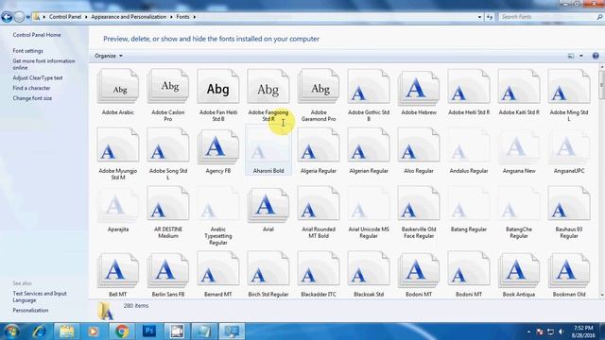The width and height of the screenshot is (605, 340).
Task: Click Appearance and Personalization breadcrumb
Action: click(x=129, y=17)
